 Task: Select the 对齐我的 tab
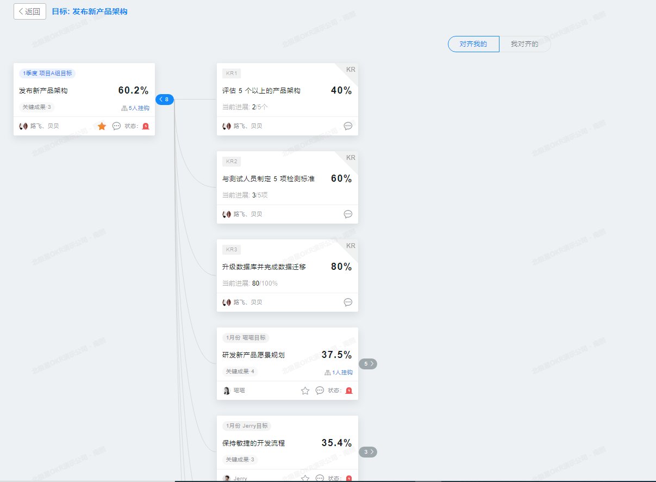click(473, 44)
